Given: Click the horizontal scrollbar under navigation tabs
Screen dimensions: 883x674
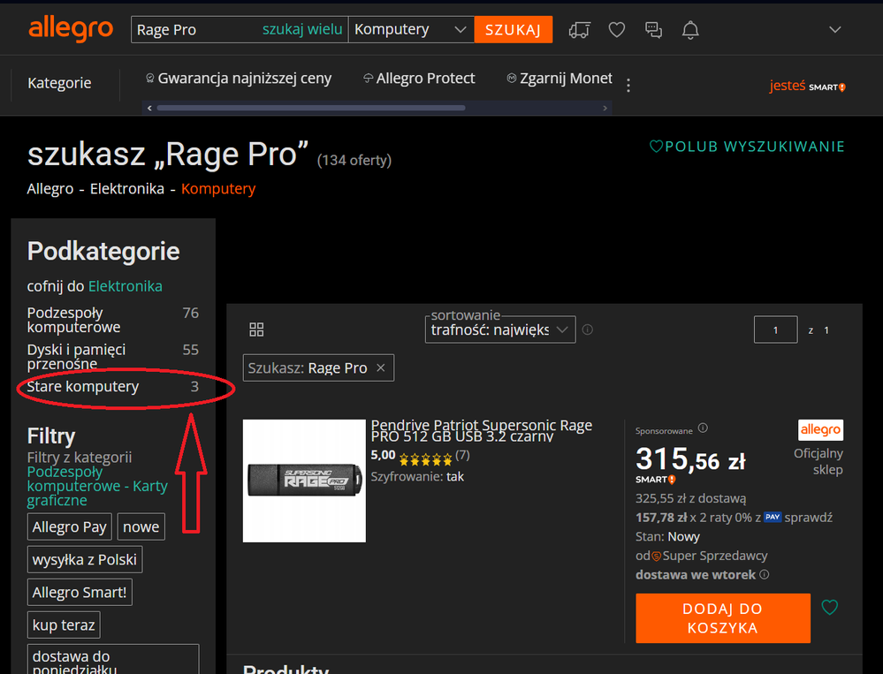Looking at the screenshot, I should 311,108.
